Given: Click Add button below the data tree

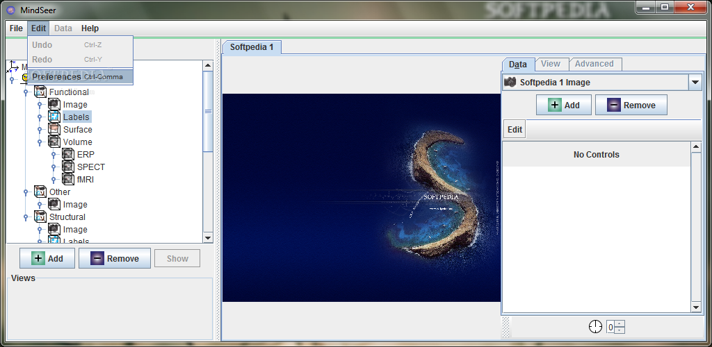Looking at the screenshot, I should (47, 259).
